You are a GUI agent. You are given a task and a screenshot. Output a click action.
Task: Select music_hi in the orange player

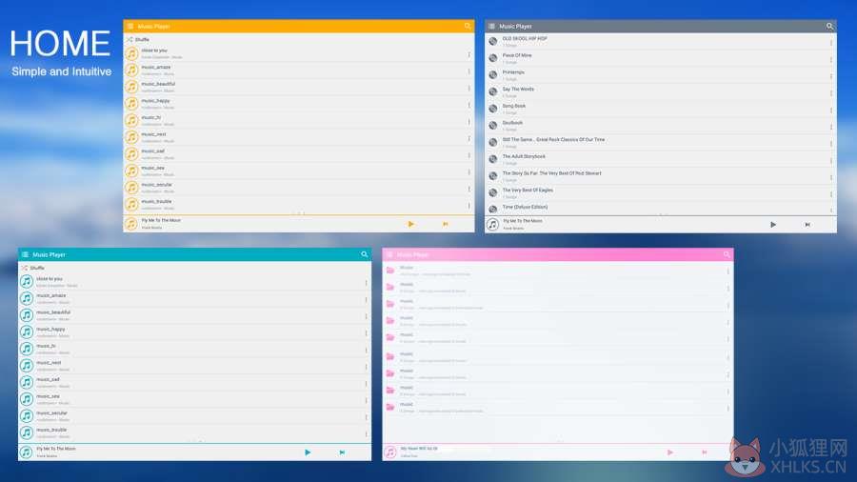coord(298,121)
